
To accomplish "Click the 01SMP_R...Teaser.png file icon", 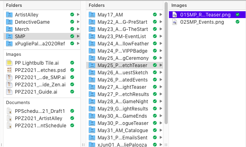I will [x=175, y=15].
